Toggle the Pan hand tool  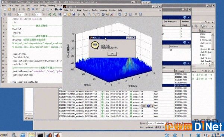coord(99,14)
